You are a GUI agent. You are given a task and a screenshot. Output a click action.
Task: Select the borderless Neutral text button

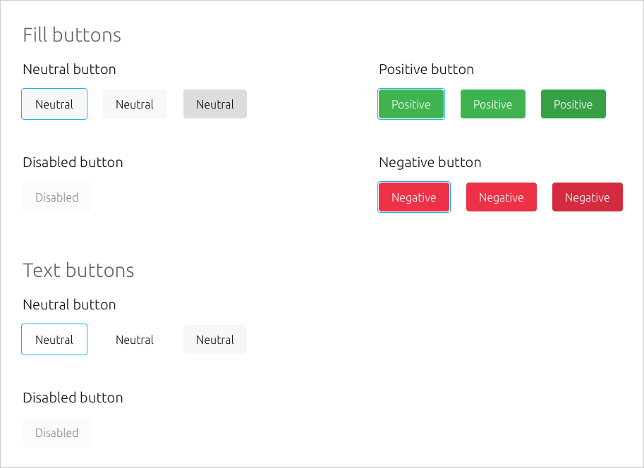[x=135, y=339]
